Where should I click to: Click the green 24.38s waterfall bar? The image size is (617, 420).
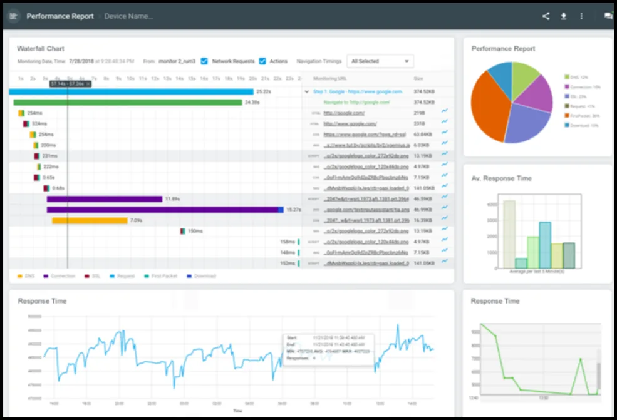(x=128, y=102)
